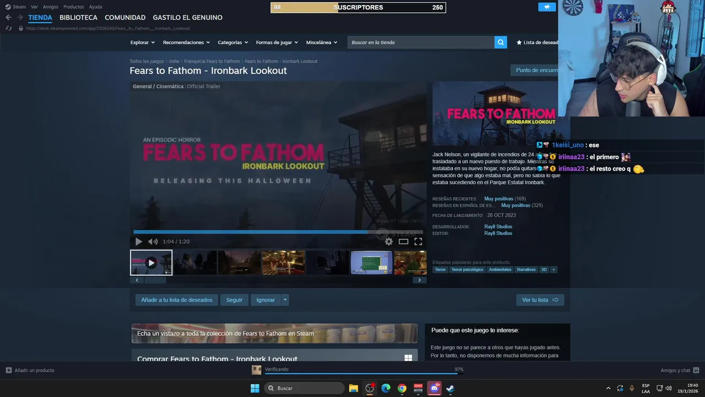Open the GASTILO EL GENUINO profile tab
Image resolution: width=705 pixels, height=397 pixels.
(x=188, y=18)
